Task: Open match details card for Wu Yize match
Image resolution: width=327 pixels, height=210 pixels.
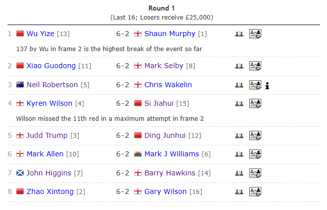Action: point(255,34)
